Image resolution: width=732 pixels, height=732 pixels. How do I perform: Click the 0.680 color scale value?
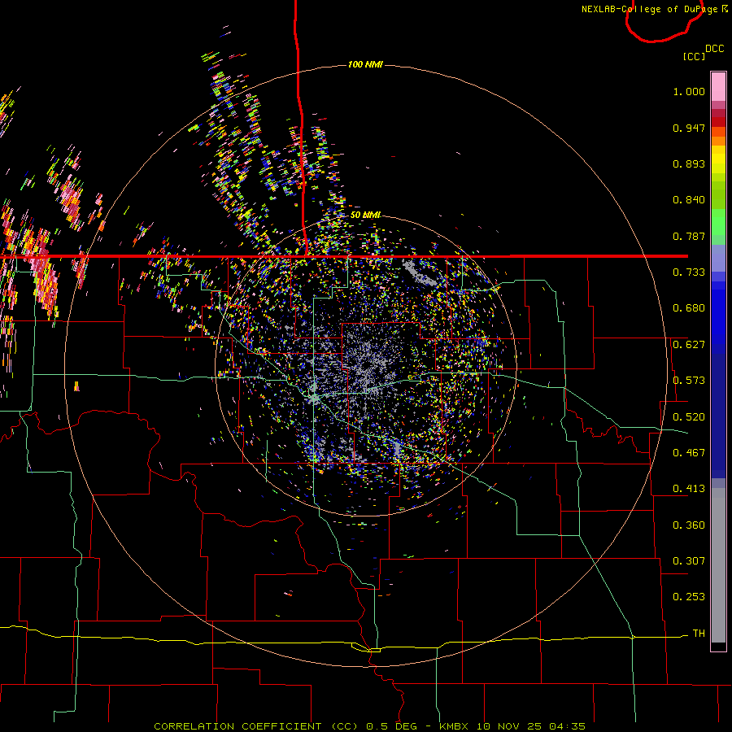coord(689,308)
